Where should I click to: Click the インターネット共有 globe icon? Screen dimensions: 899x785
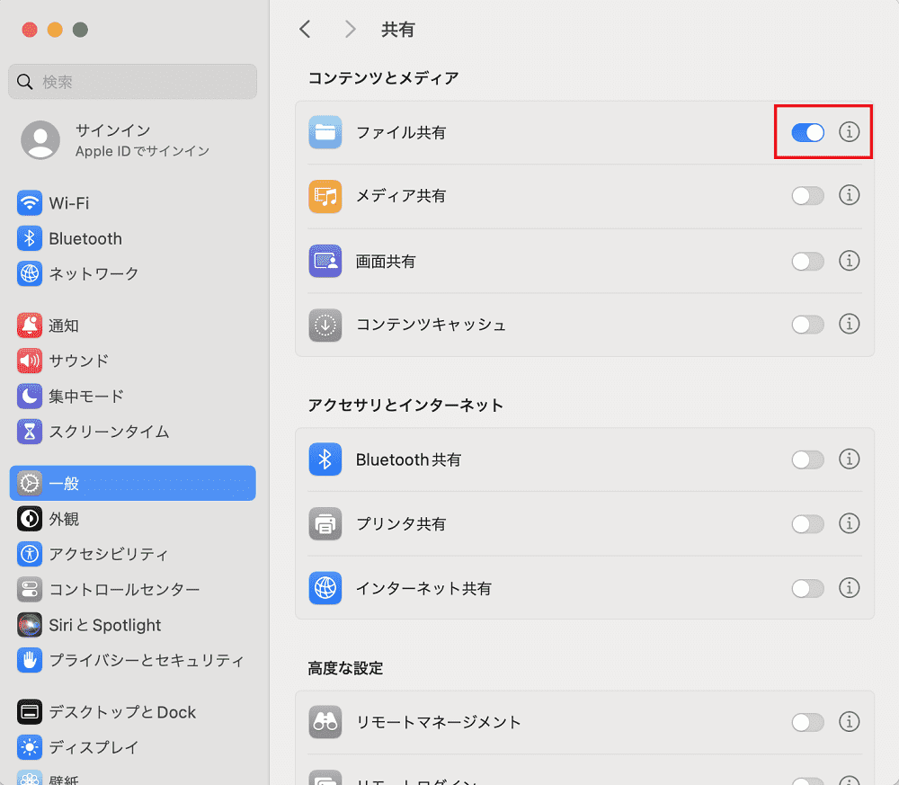[x=325, y=588]
